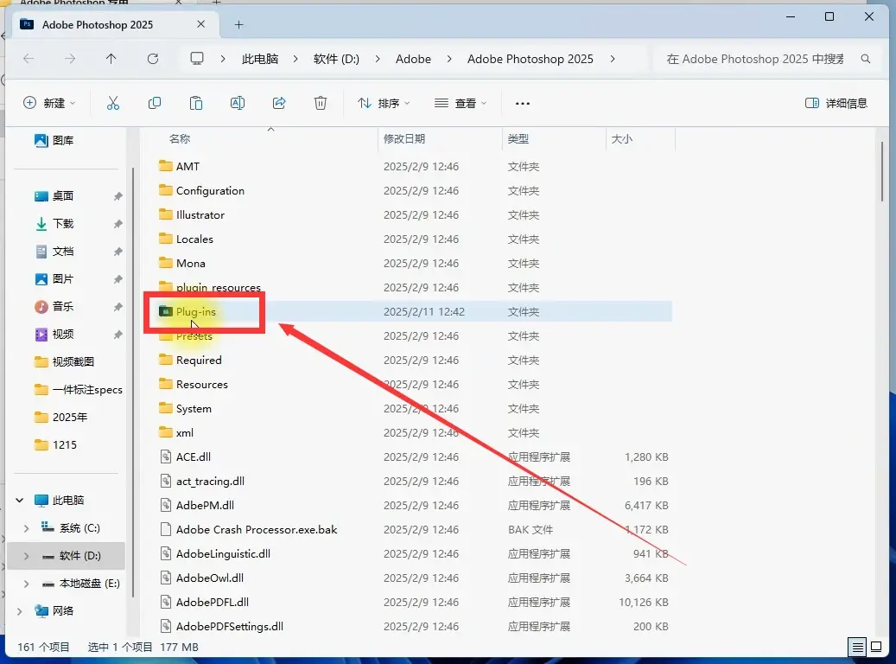Open 视频截图 folder in sidebar
896x664 pixels.
[x=65, y=362]
